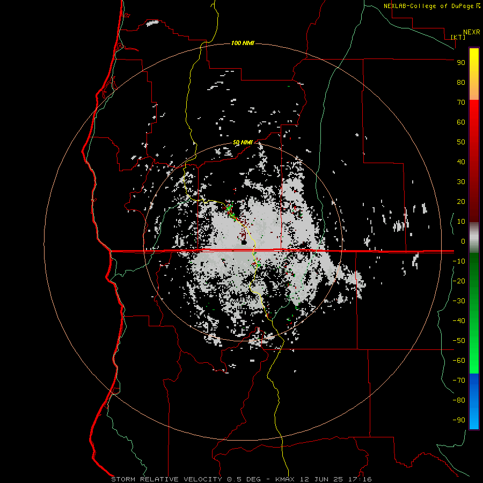Click the -80 value on velocity scale
This screenshot has width=483, height=483.
[459, 400]
